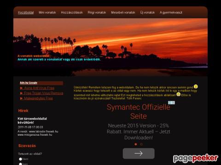Screen dimensions: 221x165
Task: Click the news date 2011-11-08
Action: tap(30, 127)
